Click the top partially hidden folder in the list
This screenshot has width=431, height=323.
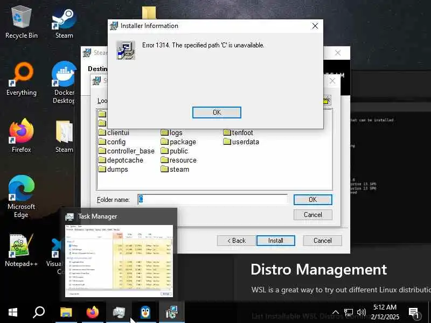coord(102,114)
